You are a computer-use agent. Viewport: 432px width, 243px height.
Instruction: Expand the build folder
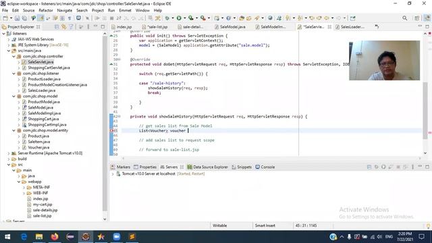[x=9, y=159]
